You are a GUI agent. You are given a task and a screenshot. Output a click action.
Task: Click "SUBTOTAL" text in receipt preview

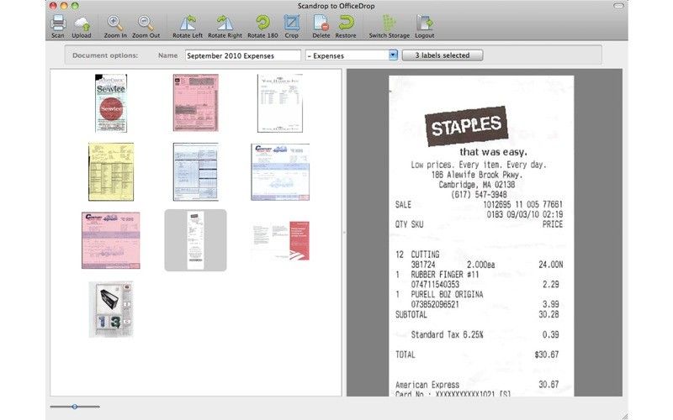click(x=411, y=314)
